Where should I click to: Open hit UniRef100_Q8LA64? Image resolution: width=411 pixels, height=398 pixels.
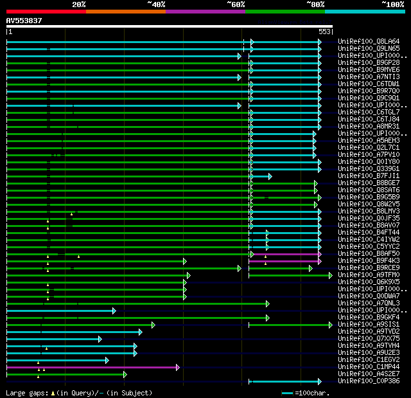pyautogui.click(x=369, y=41)
